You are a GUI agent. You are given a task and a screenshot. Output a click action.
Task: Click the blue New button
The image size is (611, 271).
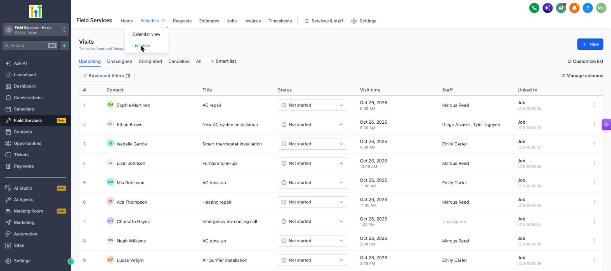(590, 44)
